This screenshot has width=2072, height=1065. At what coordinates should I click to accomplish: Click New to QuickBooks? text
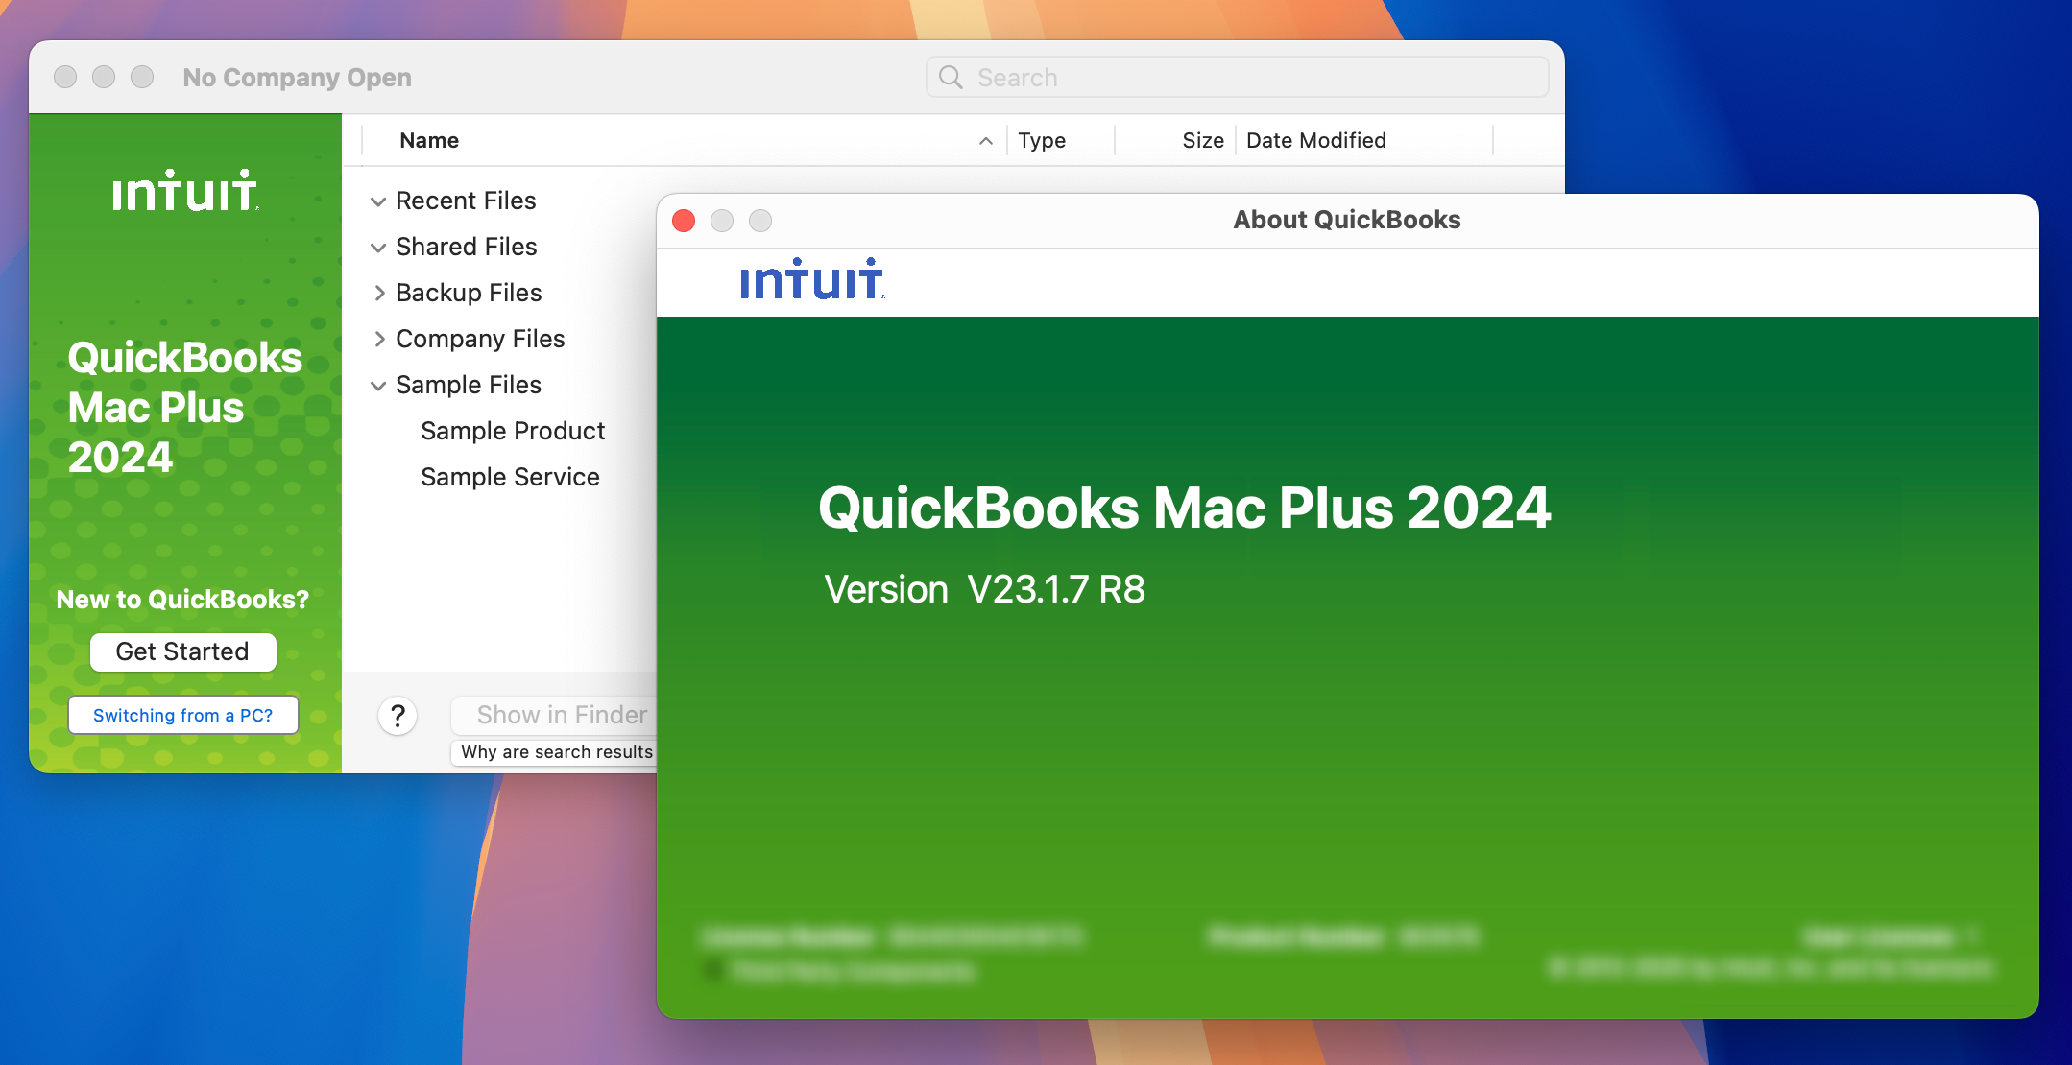point(182,600)
